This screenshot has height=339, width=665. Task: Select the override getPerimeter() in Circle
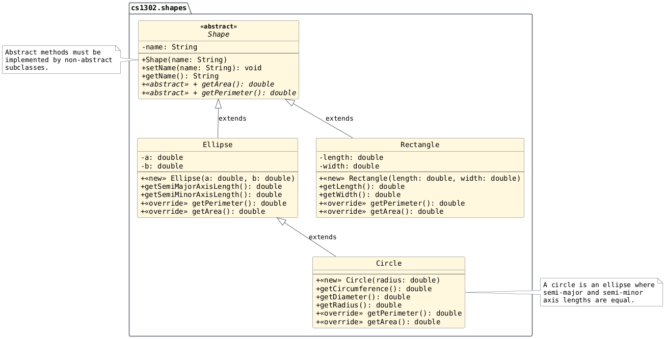(x=388, y=313)
